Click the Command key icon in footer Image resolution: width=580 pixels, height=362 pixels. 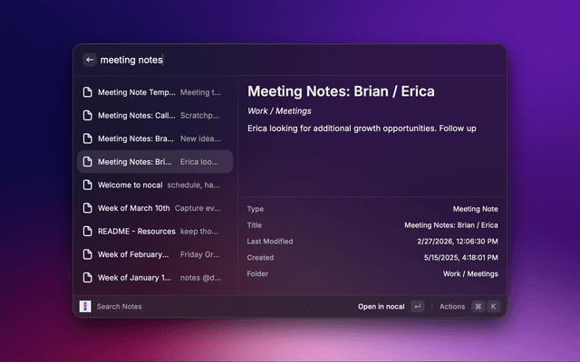tap(478, 307)
